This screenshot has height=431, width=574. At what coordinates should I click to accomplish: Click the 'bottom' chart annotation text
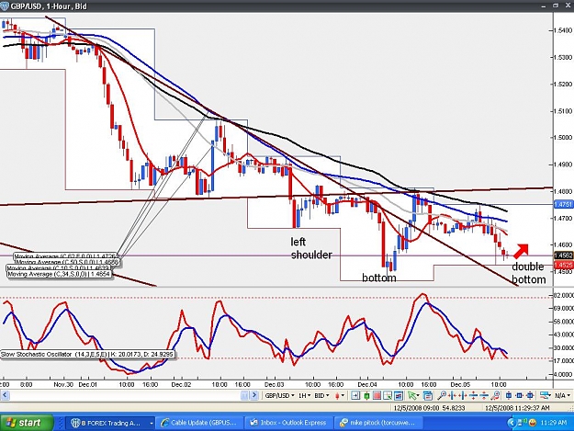pyautogui.click(x=379, y=278)
